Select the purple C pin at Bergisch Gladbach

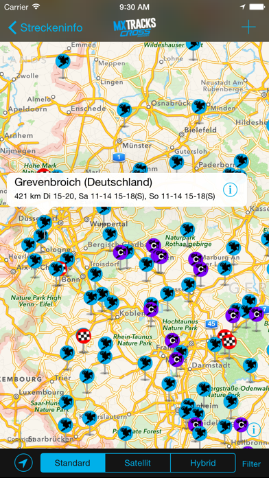click(121, 252)
